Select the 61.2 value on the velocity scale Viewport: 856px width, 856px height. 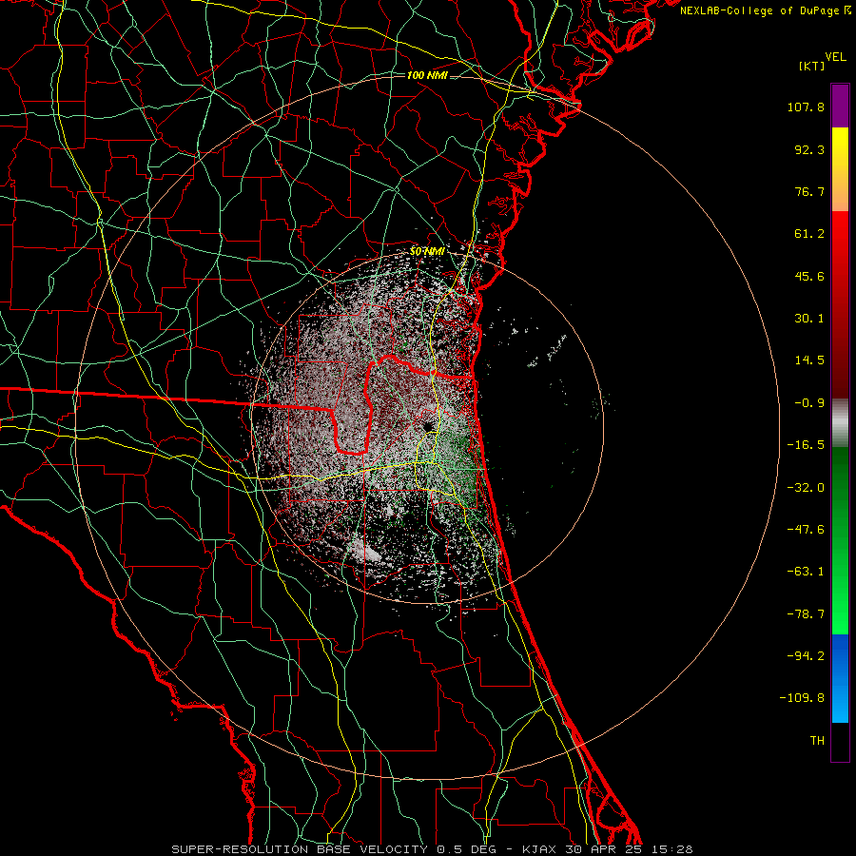(x=809, y=234)
